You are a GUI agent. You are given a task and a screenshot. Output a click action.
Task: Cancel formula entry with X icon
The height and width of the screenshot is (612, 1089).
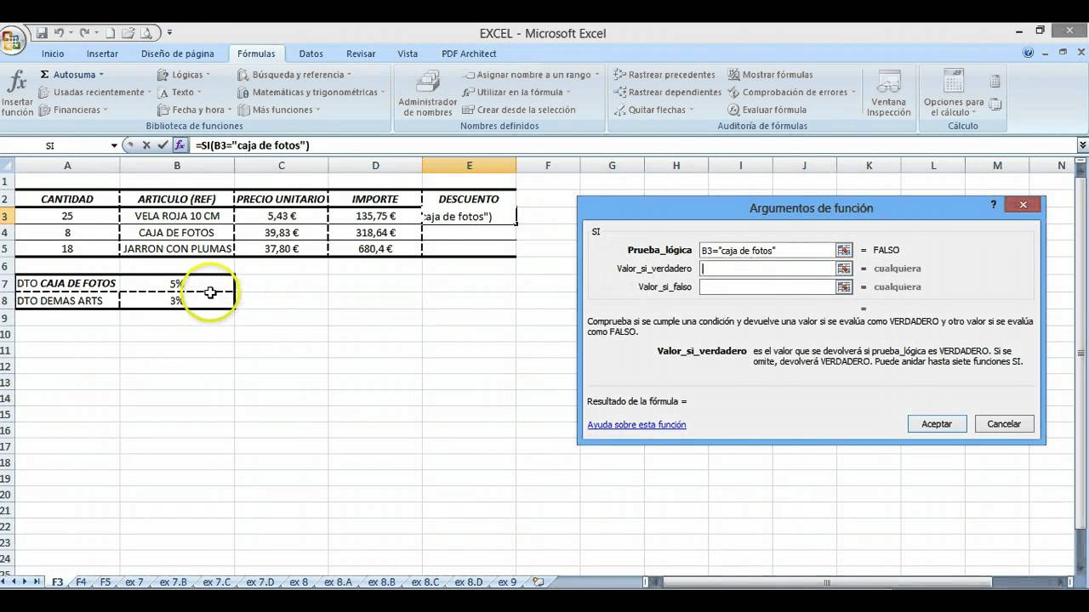146,145
